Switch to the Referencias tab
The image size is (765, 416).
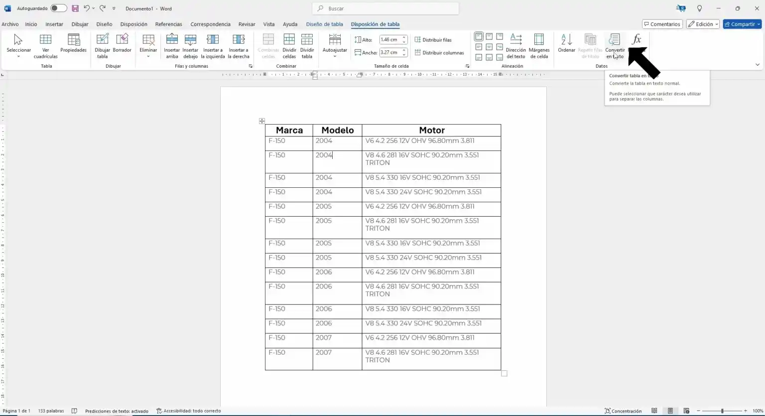click(168, 24)
